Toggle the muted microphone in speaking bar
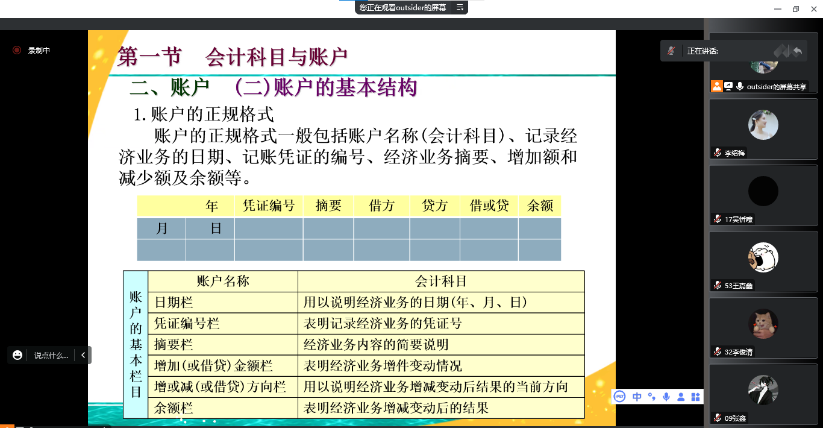The image size is (823, 428). (671, 51)
